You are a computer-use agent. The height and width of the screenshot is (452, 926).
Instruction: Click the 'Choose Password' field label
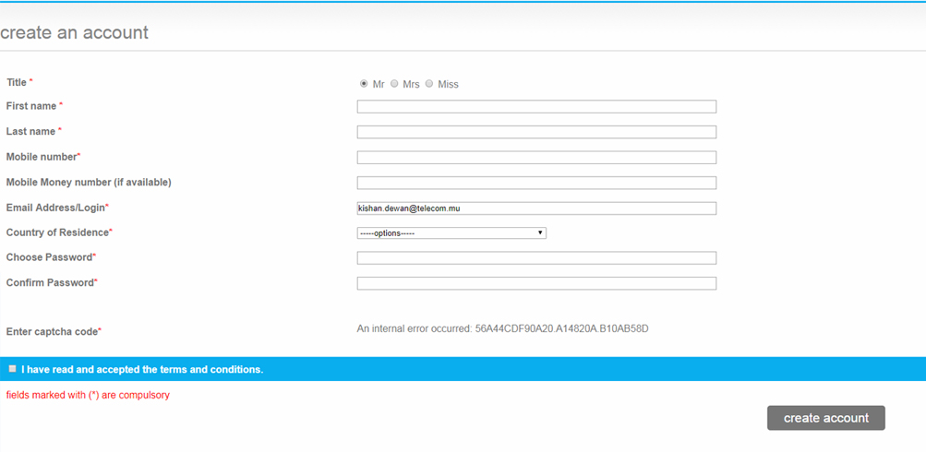click(x=52, y=257)
